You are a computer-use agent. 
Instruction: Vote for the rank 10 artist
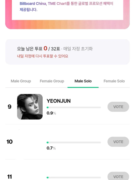(x=118, y=142)
